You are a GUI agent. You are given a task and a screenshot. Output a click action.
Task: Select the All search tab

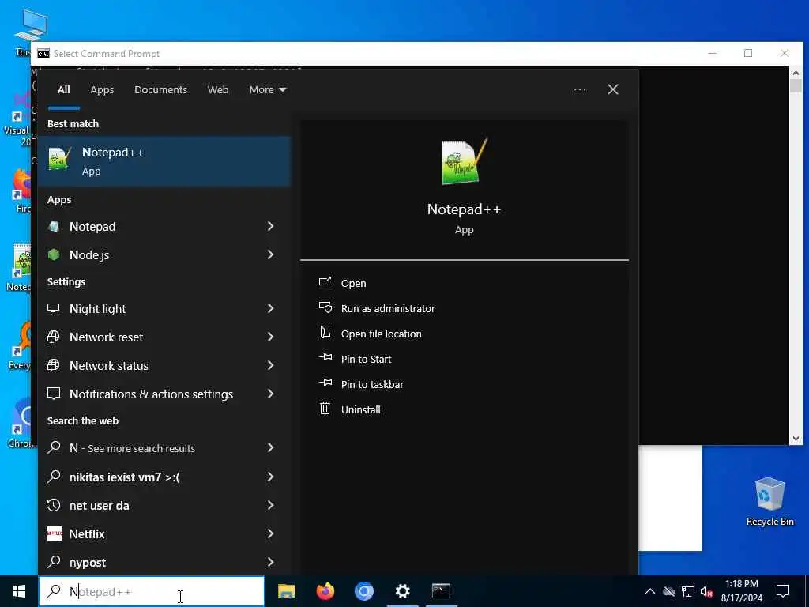(64, 90)
